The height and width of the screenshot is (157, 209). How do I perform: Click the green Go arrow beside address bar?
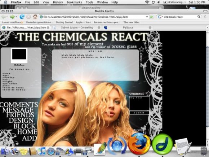coord(152,17)
